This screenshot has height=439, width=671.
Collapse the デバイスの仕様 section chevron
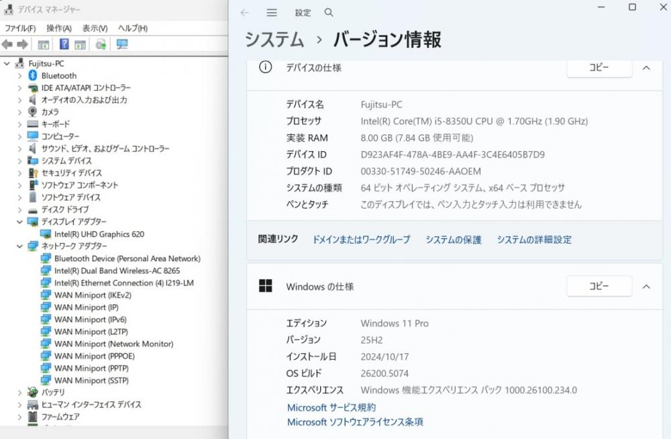pos(646,68)
